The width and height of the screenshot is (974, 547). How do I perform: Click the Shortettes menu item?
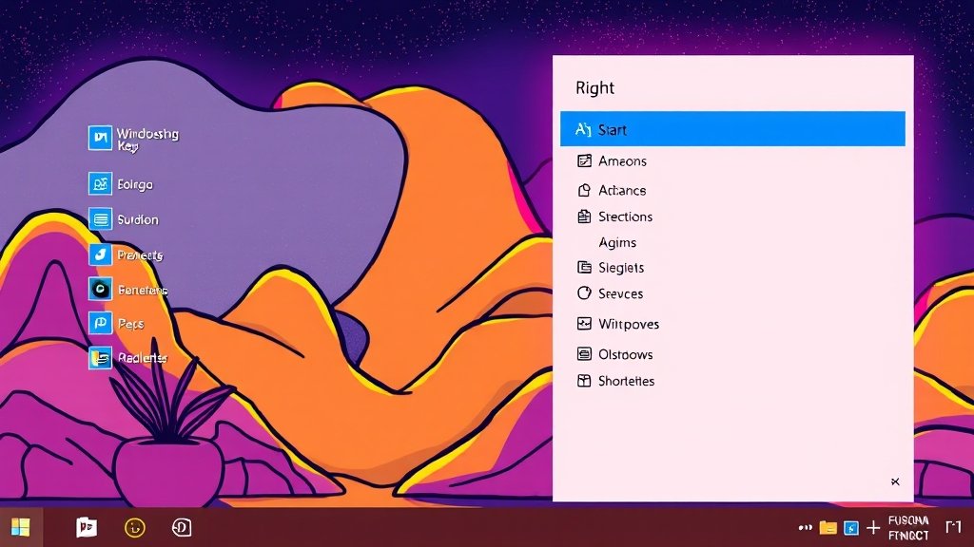tap(626, 381)
